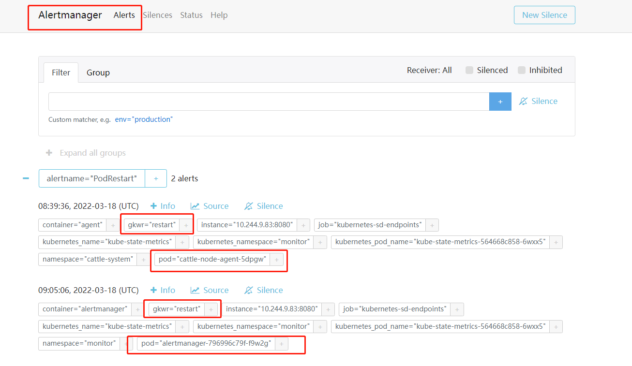
Task: Add namespace="monitor" label to the filter
Action: (x=126, y=344)
